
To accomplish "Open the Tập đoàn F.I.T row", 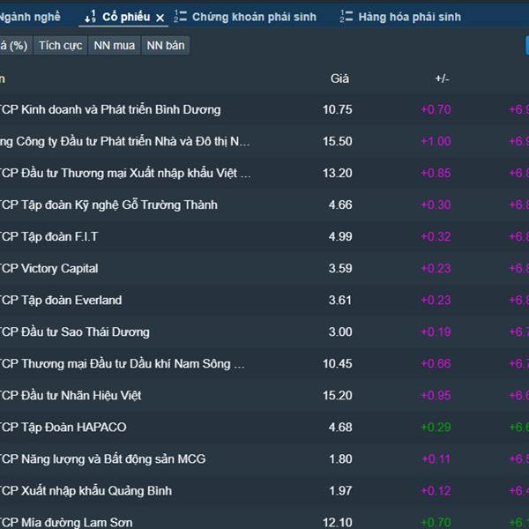I will tap(264, 236).
